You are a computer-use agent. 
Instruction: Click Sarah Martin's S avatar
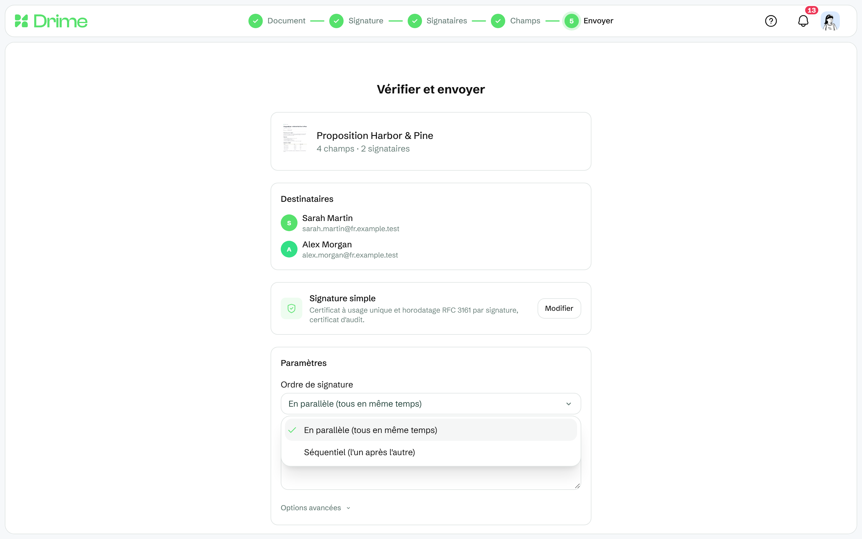289,223
